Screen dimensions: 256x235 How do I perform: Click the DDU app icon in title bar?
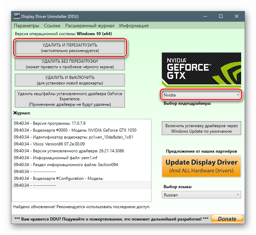click(x=17, y=16)
